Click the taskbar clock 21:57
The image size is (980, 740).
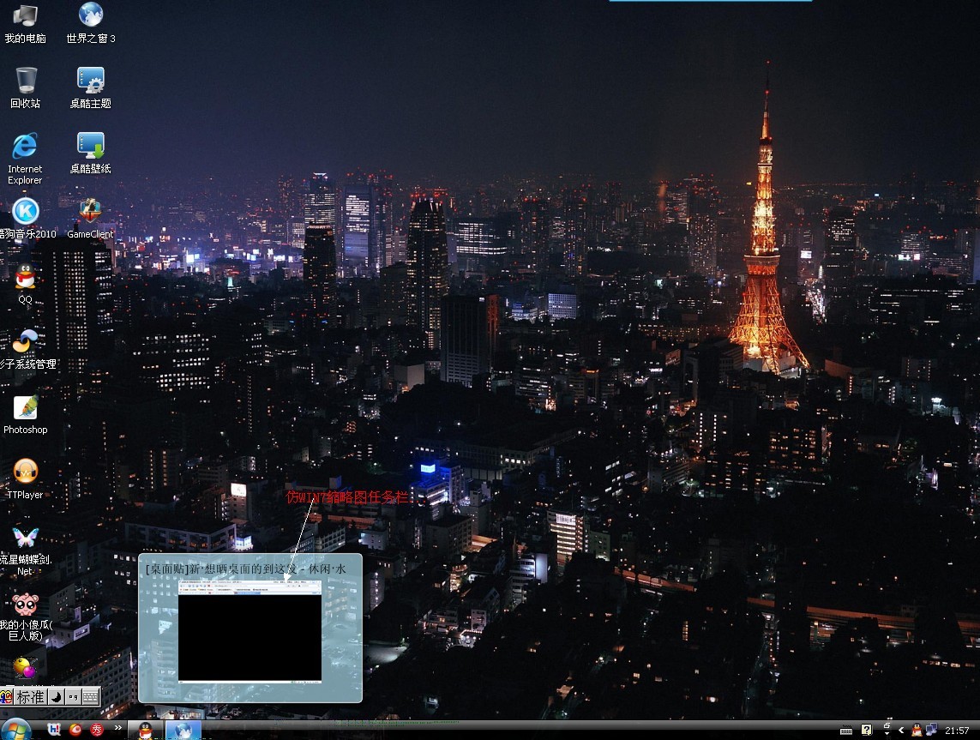(957, 731)
